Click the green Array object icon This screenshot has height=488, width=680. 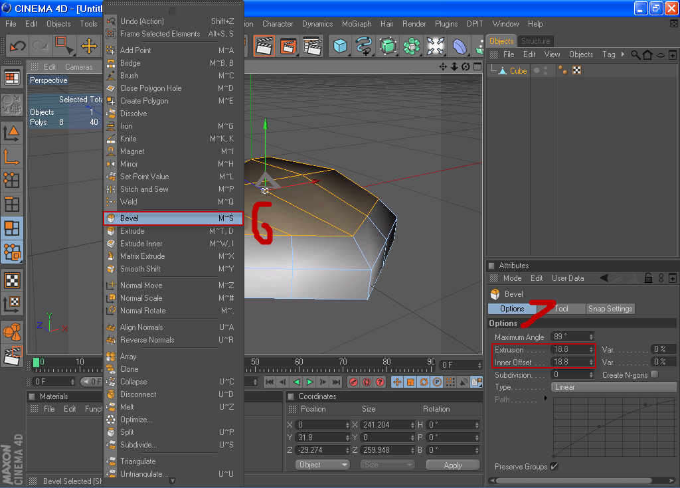pyautogui.click(x=412, y=46)
